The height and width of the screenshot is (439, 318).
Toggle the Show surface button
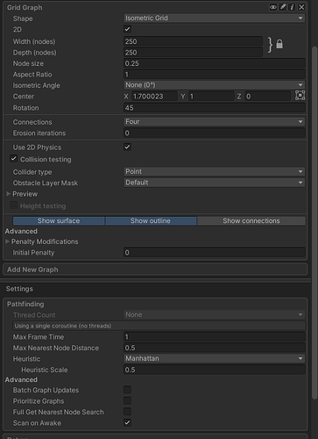[x=59, y=220]
